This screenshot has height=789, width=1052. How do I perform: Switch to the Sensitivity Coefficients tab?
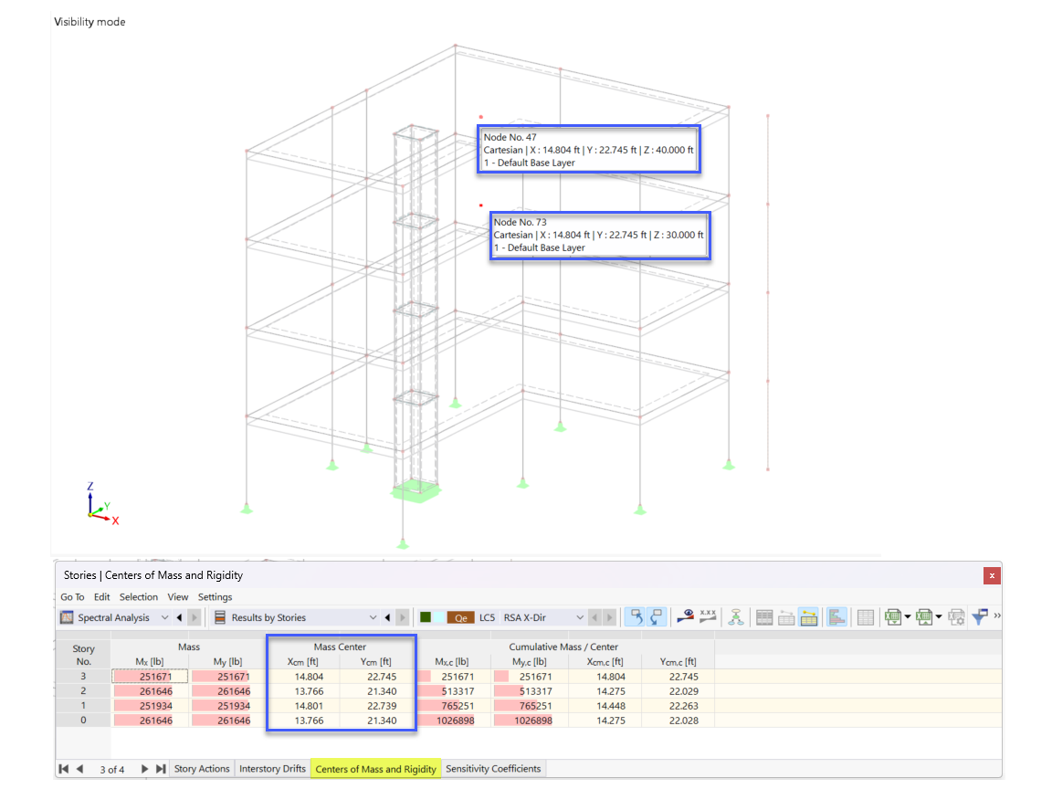coord(493,769)
